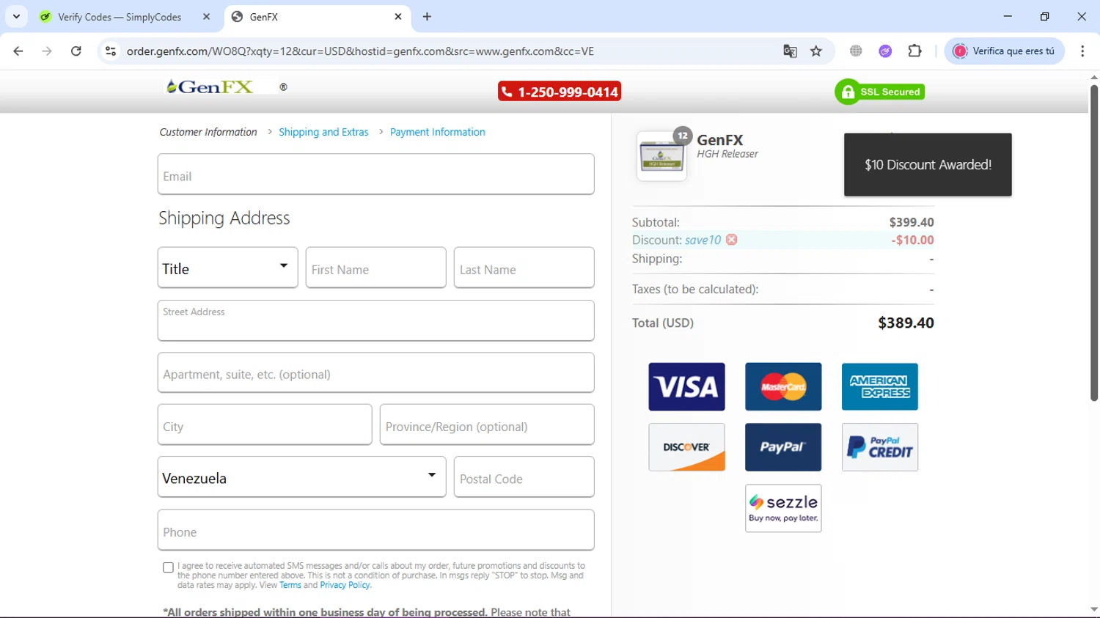Check the SMS messages agreement checkbox
This screenshot has height=618, width=1100.
click(168, 567)
